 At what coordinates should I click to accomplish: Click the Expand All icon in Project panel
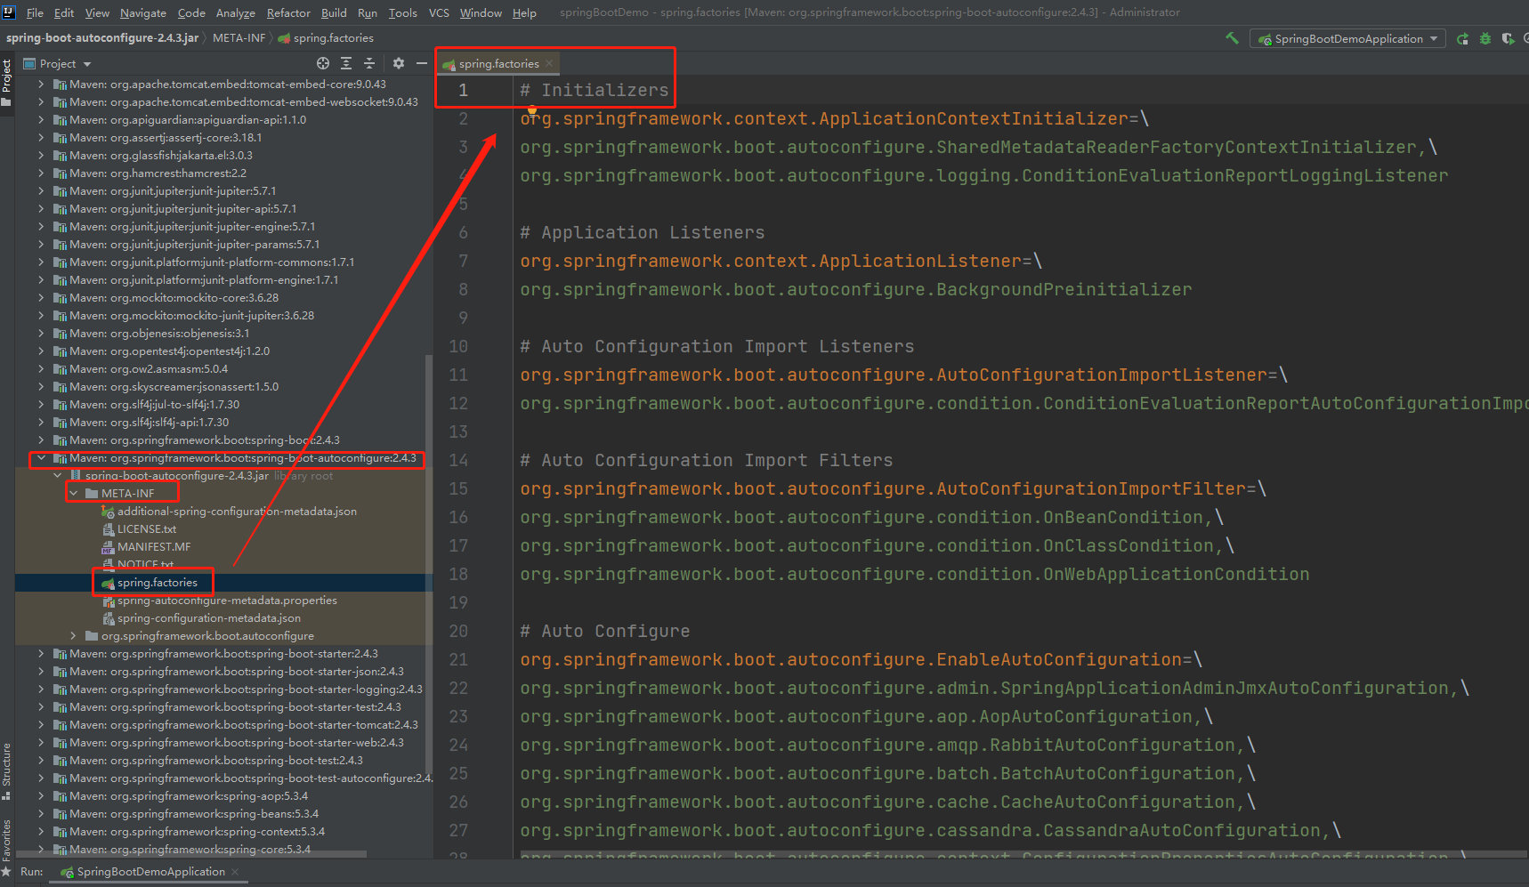pos(346,63)
